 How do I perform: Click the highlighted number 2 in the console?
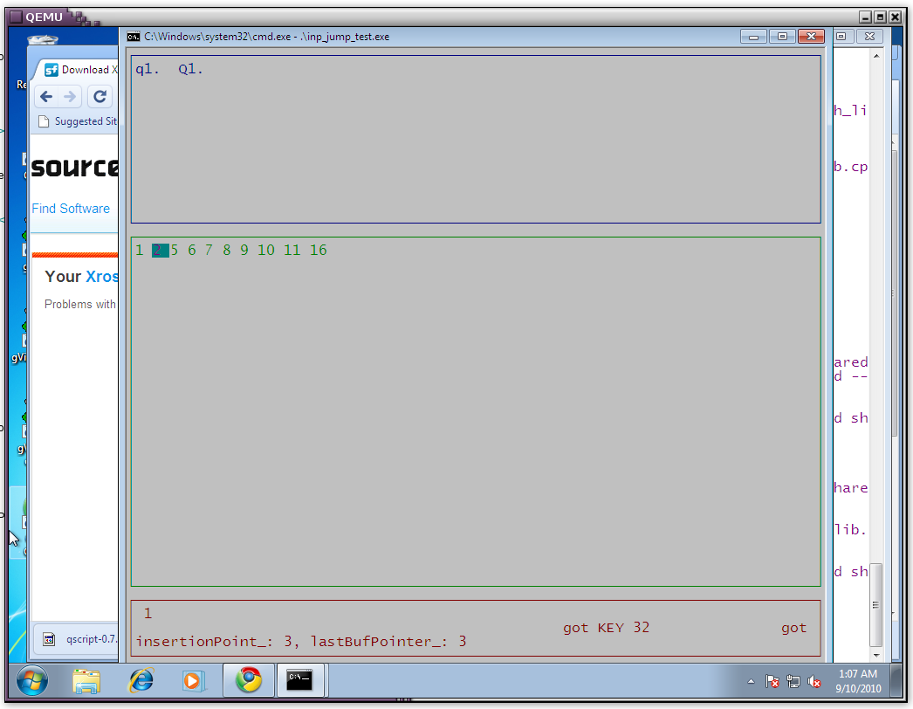(160, 251)
